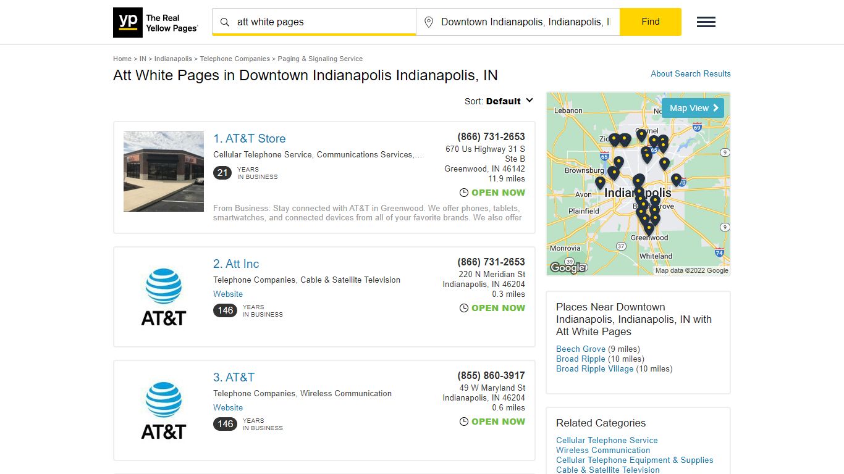Click Communications Services category in AT&T Store

pos(365,154)
